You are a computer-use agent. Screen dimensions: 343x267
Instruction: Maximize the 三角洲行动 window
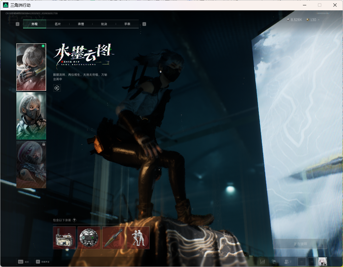(x=320, y=5)
